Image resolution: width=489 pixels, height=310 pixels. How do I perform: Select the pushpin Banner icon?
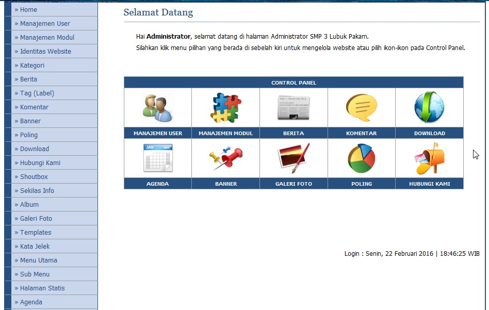[x=225, y=158]
